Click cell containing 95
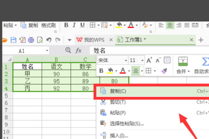209x139 pixels. pos(56,81)
